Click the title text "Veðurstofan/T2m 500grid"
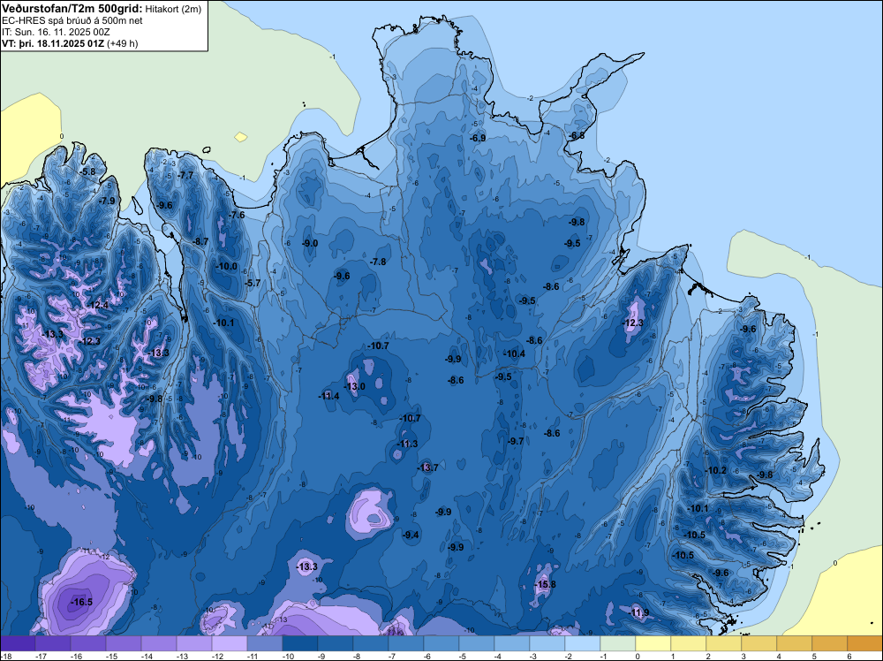This screenshot has width=883, height=661. (72, 8)
